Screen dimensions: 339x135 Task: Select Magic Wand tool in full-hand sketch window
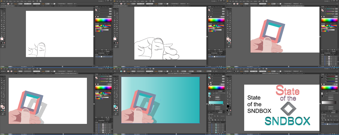tap(115, 13)
